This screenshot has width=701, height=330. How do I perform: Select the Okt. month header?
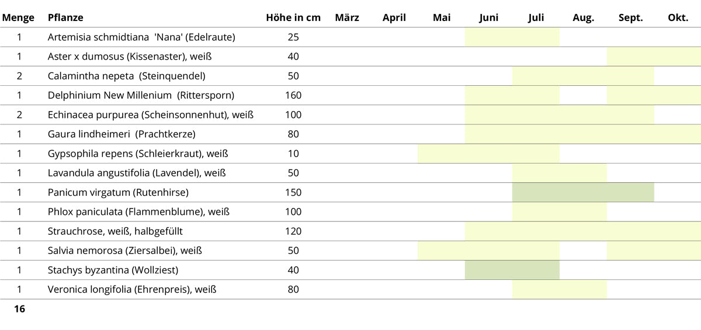point(678,18)
